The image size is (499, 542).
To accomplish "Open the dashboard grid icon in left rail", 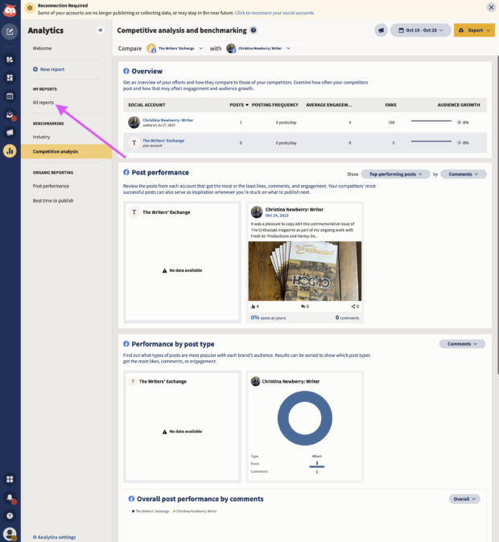I will (x=10, y=78).
